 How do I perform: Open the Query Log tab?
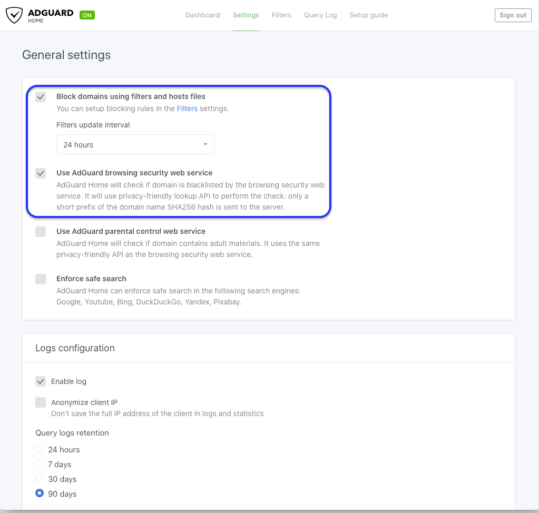coord(320,15)
